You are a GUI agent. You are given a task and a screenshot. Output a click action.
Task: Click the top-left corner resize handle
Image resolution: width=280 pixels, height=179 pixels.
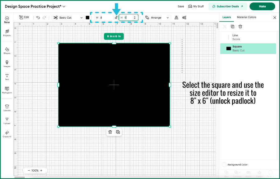(58, 43)
